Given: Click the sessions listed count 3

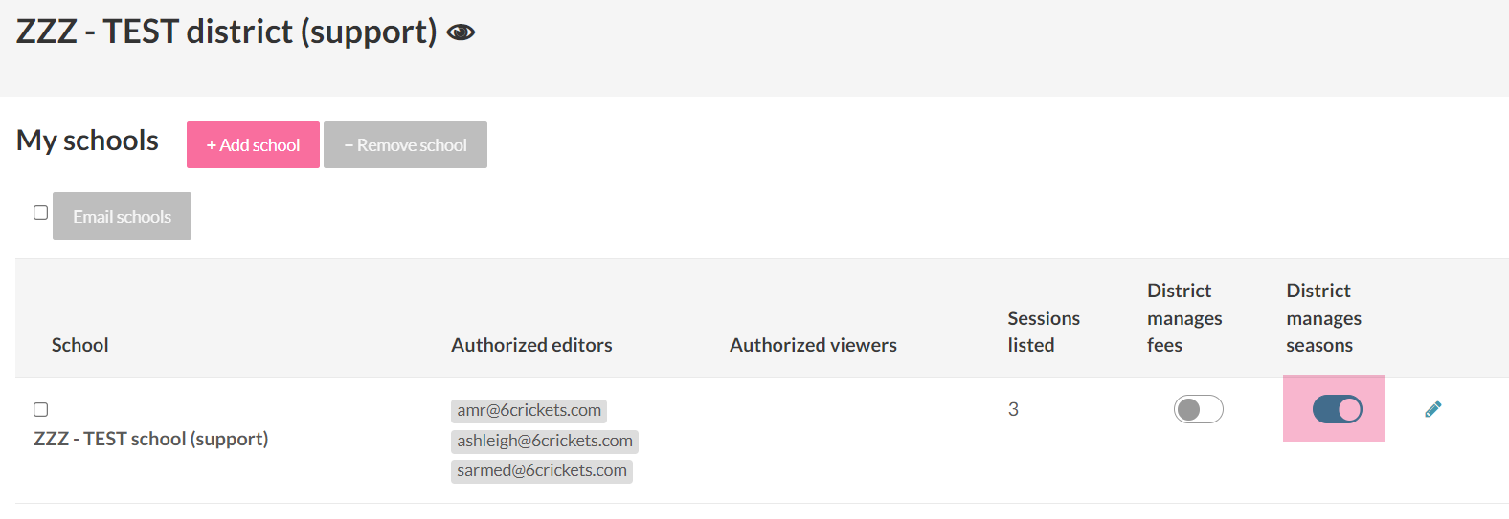Looking at the screenshot, I should coord(1013,409).
